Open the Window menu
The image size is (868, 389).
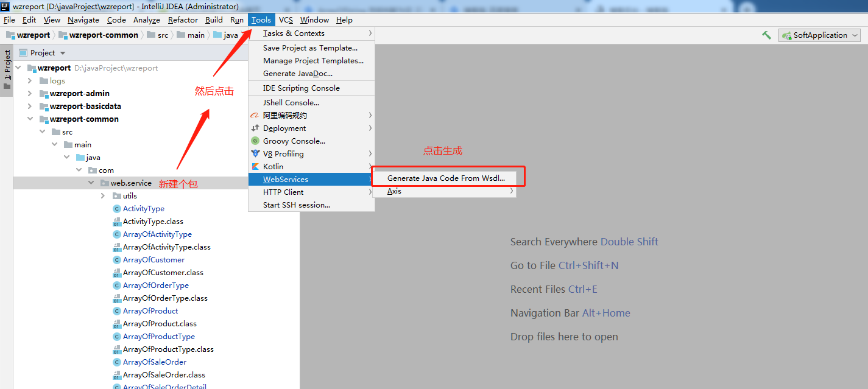(314, 20)
